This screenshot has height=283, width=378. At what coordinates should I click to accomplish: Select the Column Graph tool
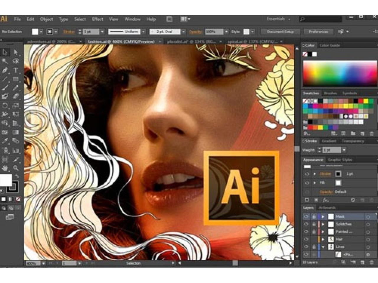(16, 150)
